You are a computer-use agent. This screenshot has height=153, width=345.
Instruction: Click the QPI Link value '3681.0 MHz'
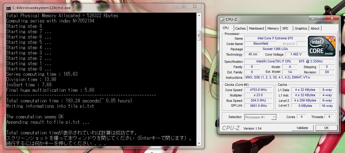[258, 106]
